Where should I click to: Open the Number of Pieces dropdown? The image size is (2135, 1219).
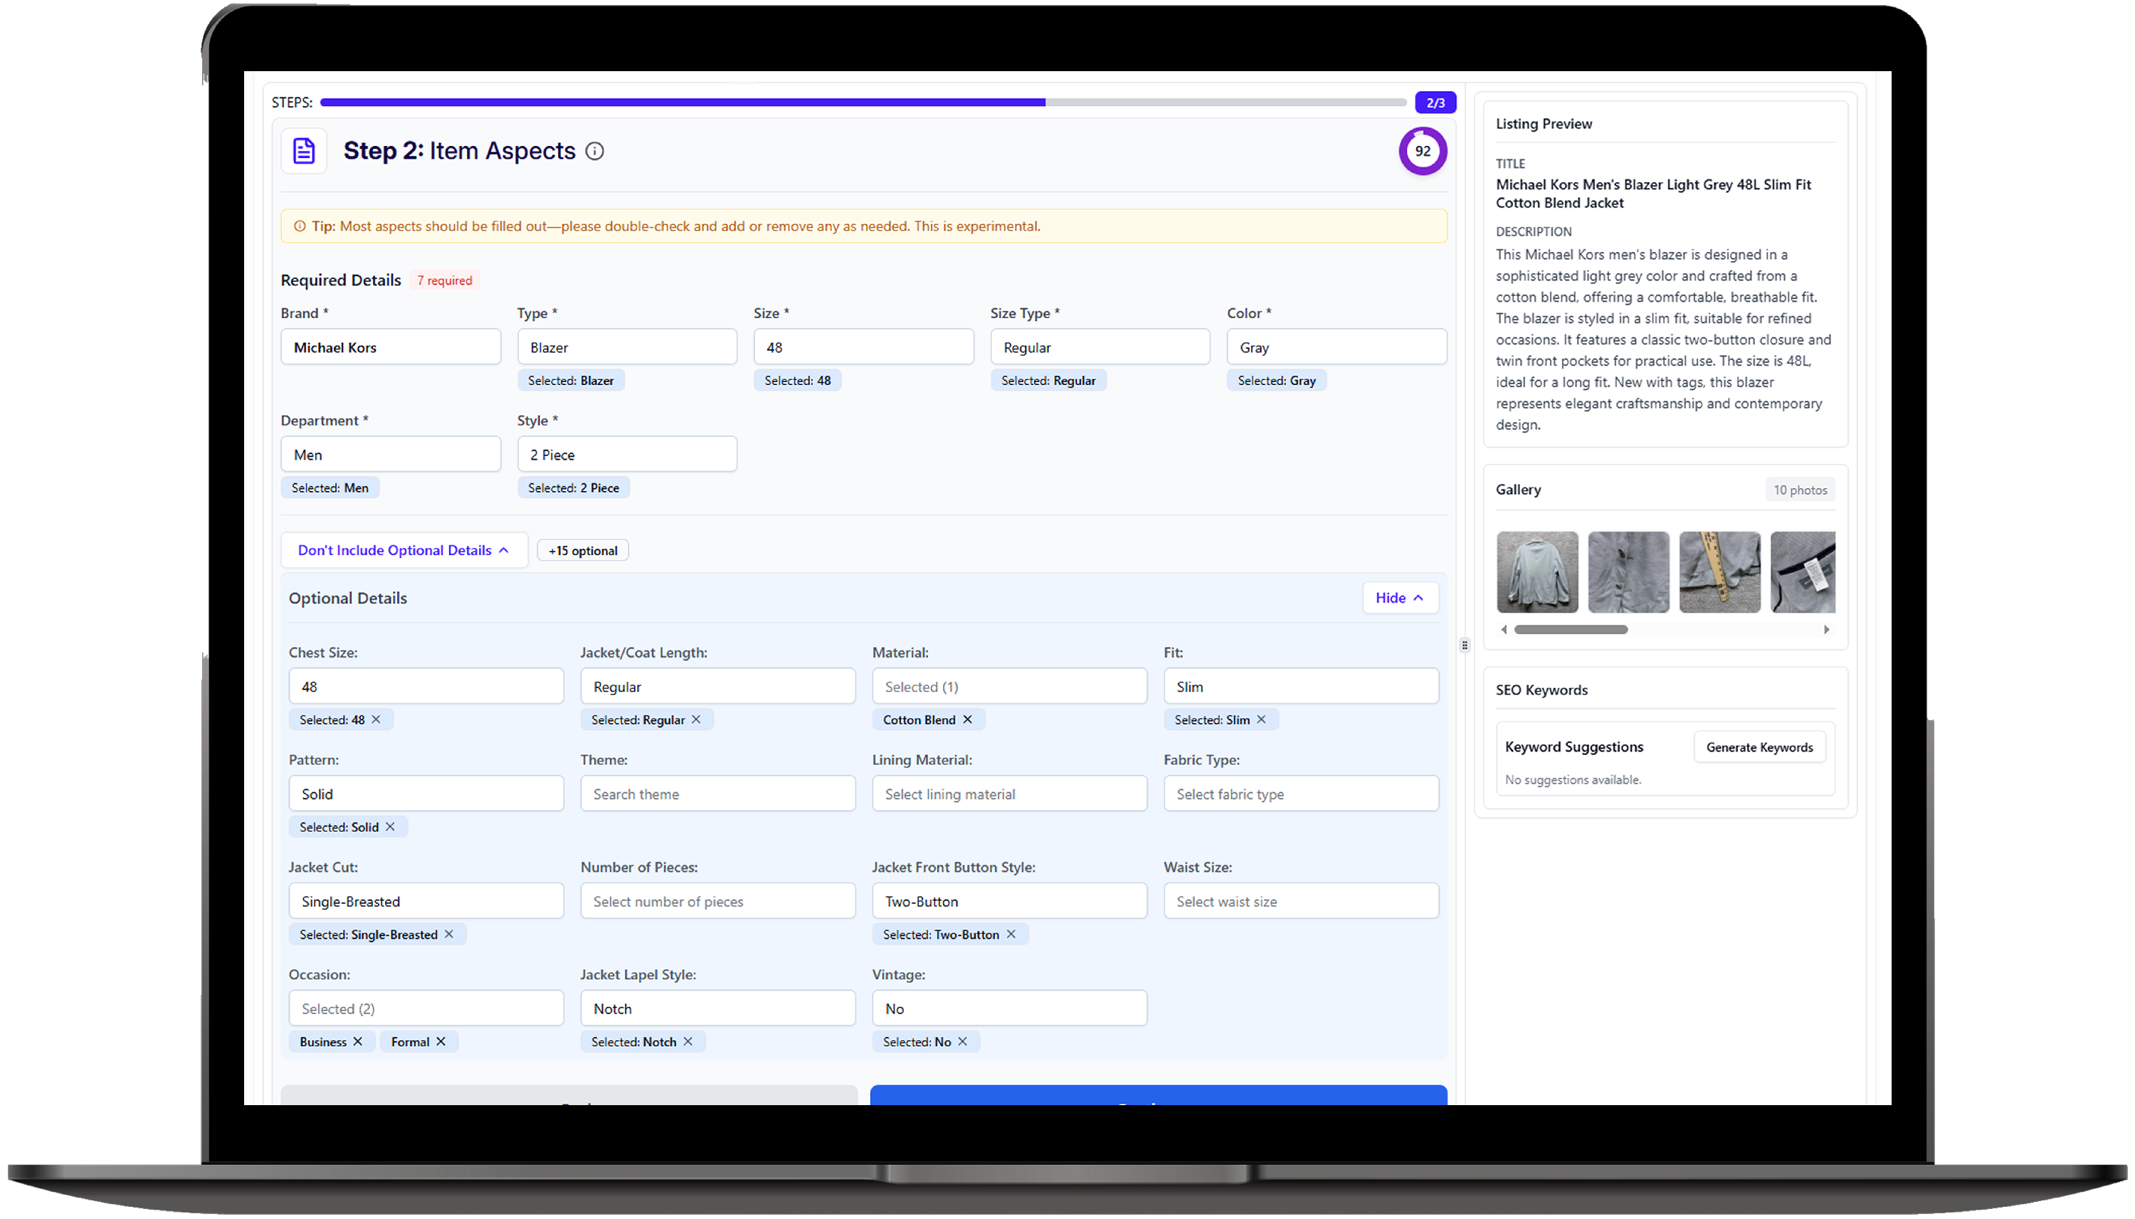click(x=717, y=902)
